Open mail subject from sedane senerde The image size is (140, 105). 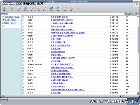(x=62, y=64)
